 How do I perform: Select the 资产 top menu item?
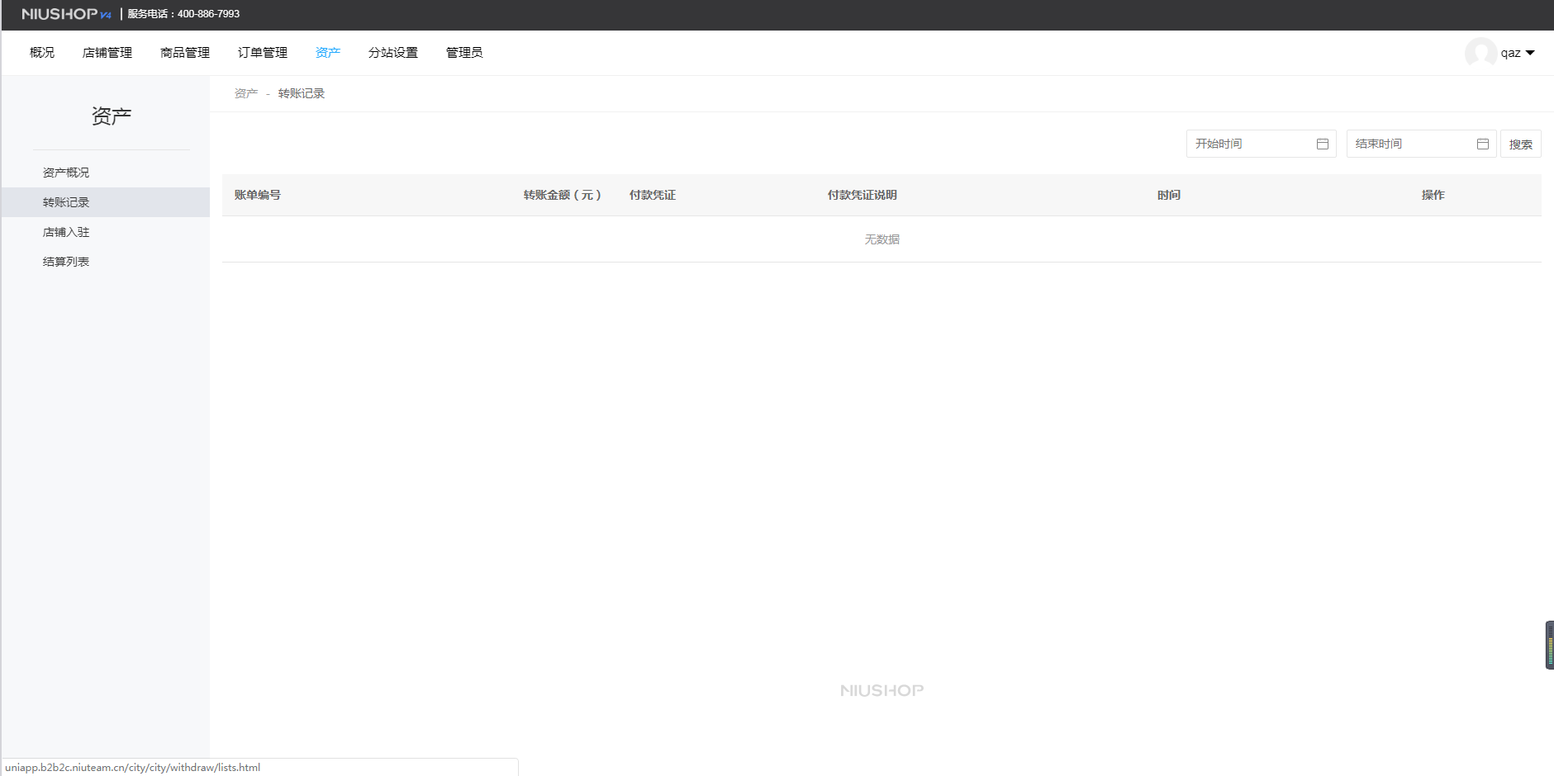point(328,53)
